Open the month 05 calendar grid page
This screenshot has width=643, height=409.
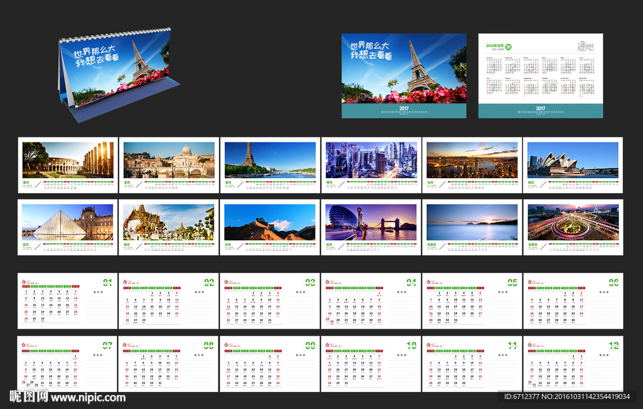472,301
